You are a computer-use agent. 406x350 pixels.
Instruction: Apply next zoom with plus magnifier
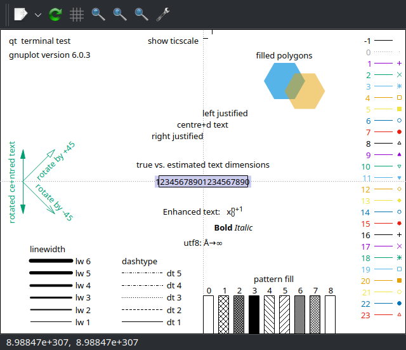[x=120, y=14]
